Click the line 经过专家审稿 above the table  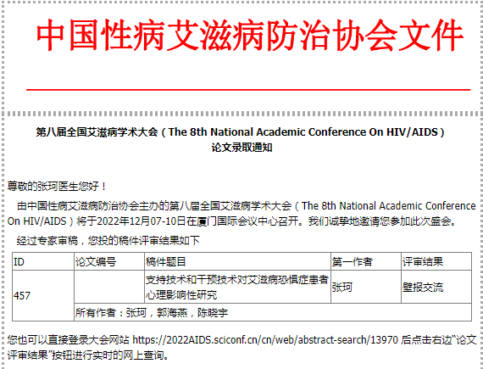click(108, 240)
